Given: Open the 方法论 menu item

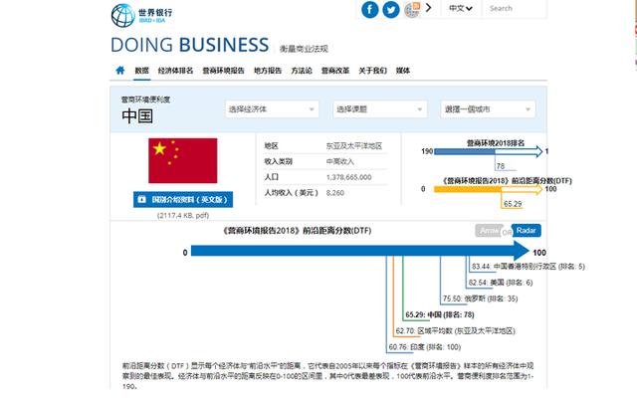Looking at the screenshot, I should 302,71.
